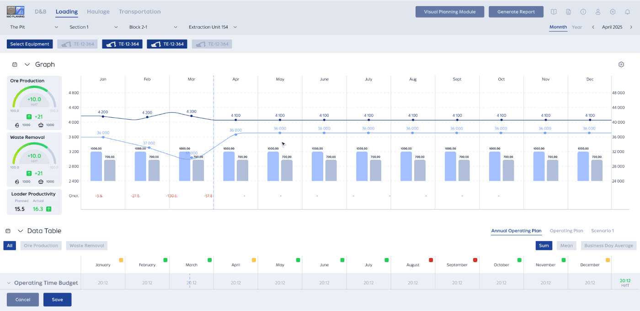
Task: Click the Save button
Action: pos(57,300)
